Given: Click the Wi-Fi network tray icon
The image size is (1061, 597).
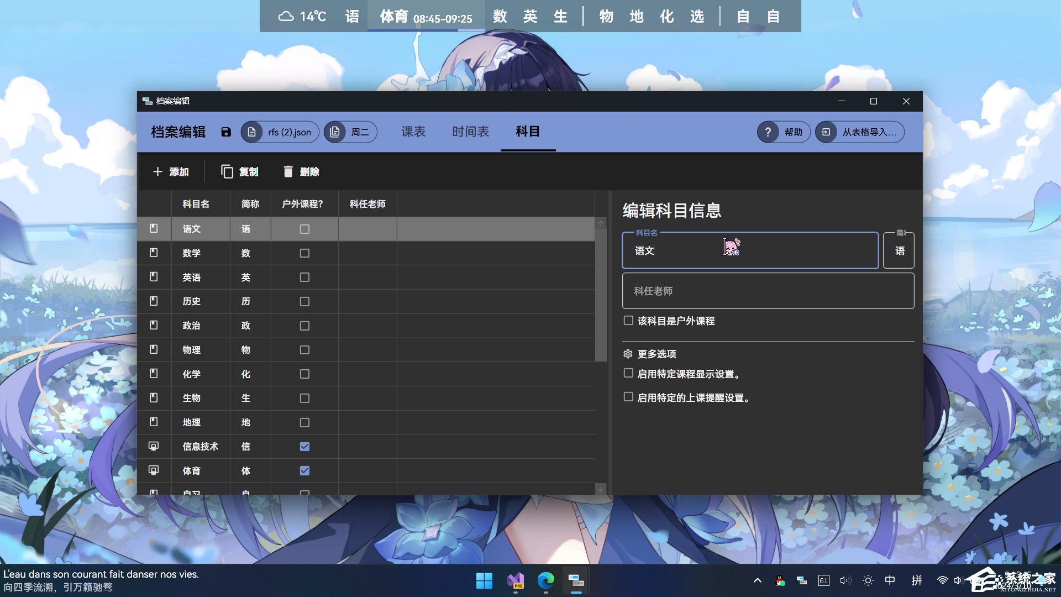Looking at the screenshot, I should coord(942,580).
